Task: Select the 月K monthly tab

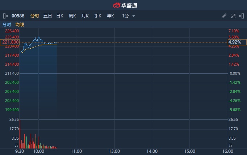Action: coord(85,16)
